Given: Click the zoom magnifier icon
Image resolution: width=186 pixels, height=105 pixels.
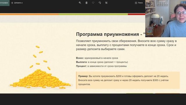Looking at the screenshot, I should [x=80, y=3].
